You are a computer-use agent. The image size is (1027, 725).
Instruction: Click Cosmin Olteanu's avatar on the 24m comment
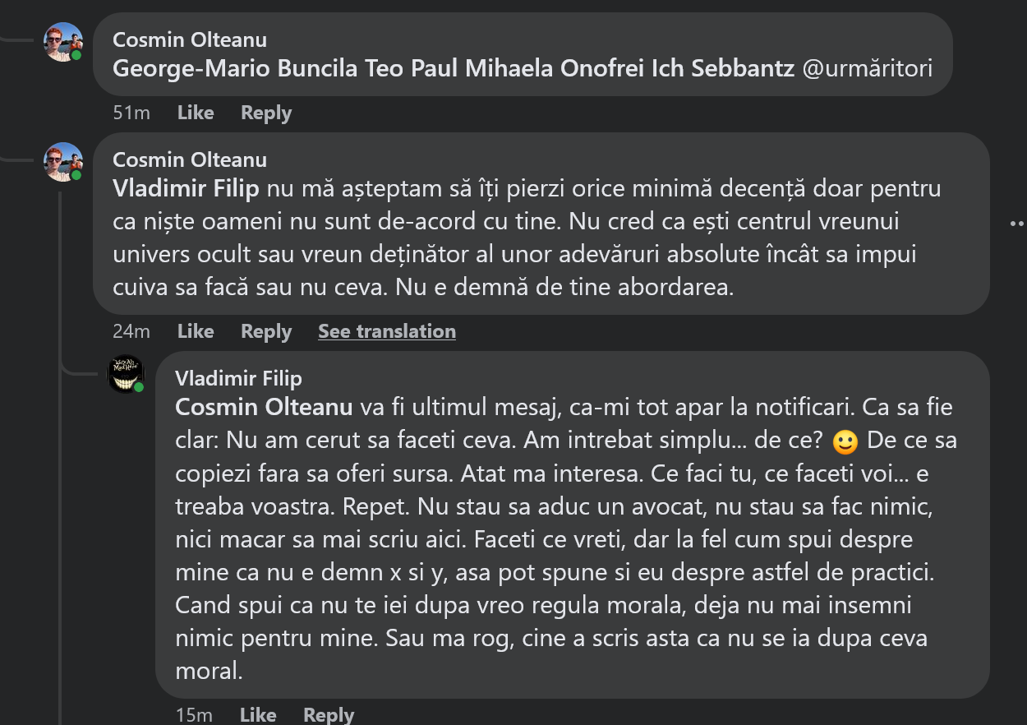(x=63, y=161)
